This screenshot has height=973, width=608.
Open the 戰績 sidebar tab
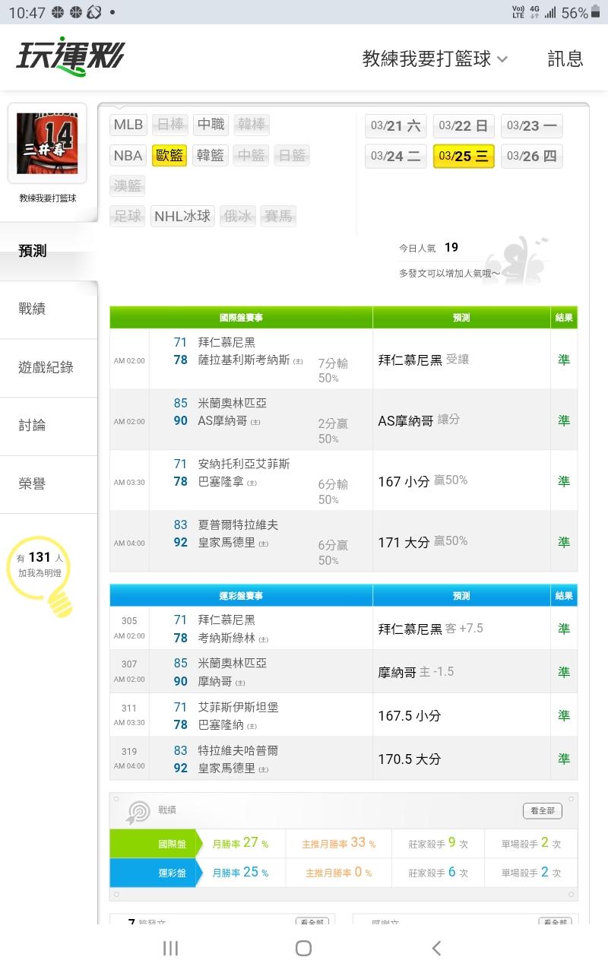32,309
